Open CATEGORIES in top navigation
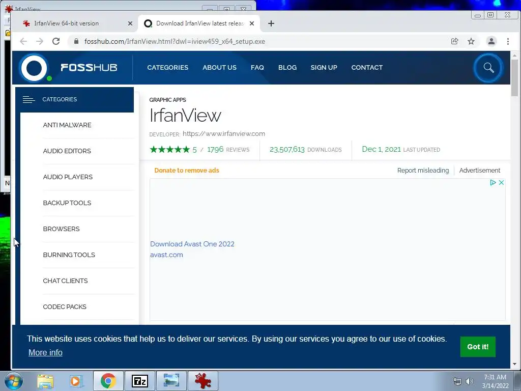The height and width of the screenshot is (391, 521). coord(168,68)
